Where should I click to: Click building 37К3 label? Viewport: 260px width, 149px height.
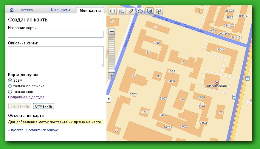pos(145,112)
